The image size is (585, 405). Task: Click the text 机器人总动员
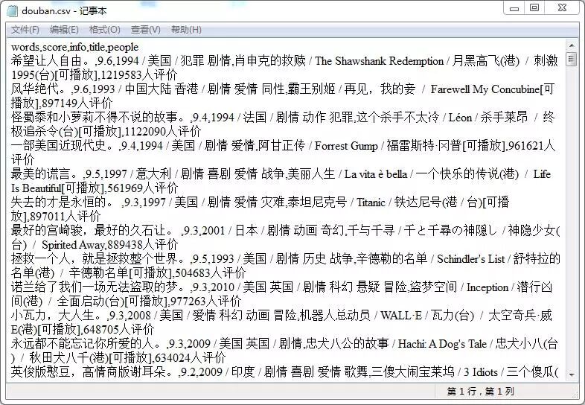tap(335, 316)
